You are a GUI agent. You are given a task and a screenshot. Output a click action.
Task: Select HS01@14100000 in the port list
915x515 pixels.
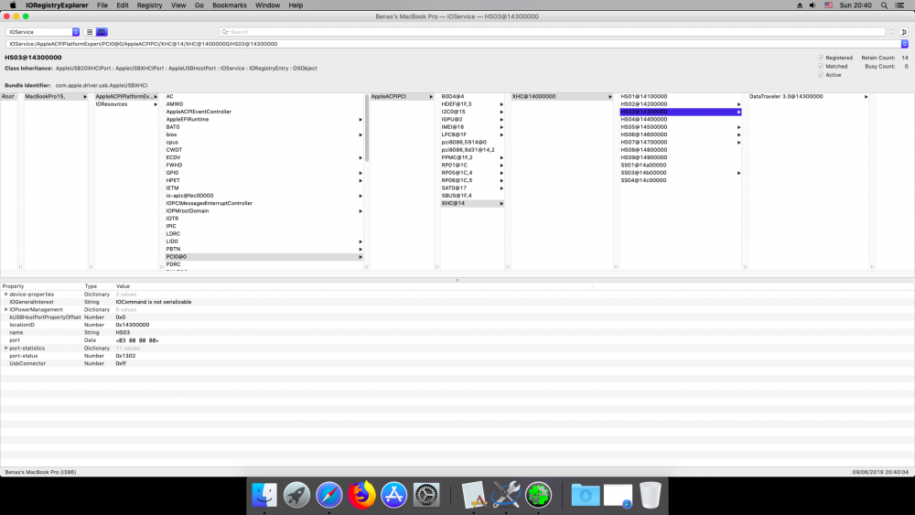pos(681,97)
